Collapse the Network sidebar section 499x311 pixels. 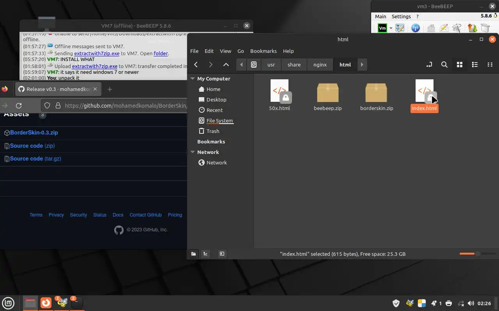(193, 152)
